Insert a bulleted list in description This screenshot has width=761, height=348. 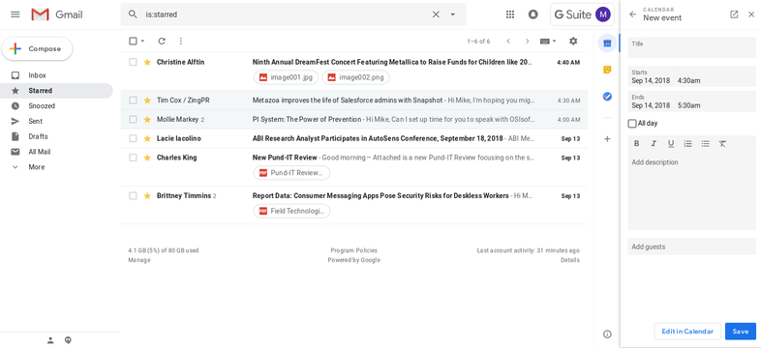(705, 143)
